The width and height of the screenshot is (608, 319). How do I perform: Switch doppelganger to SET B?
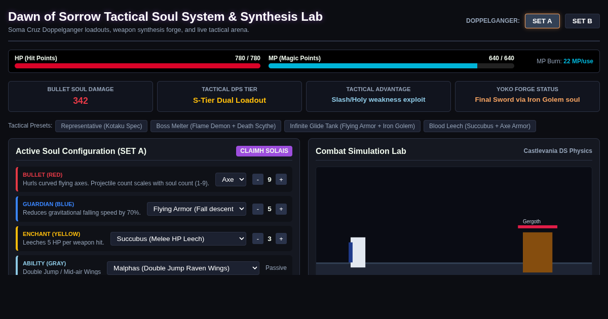tap(582, 21)
